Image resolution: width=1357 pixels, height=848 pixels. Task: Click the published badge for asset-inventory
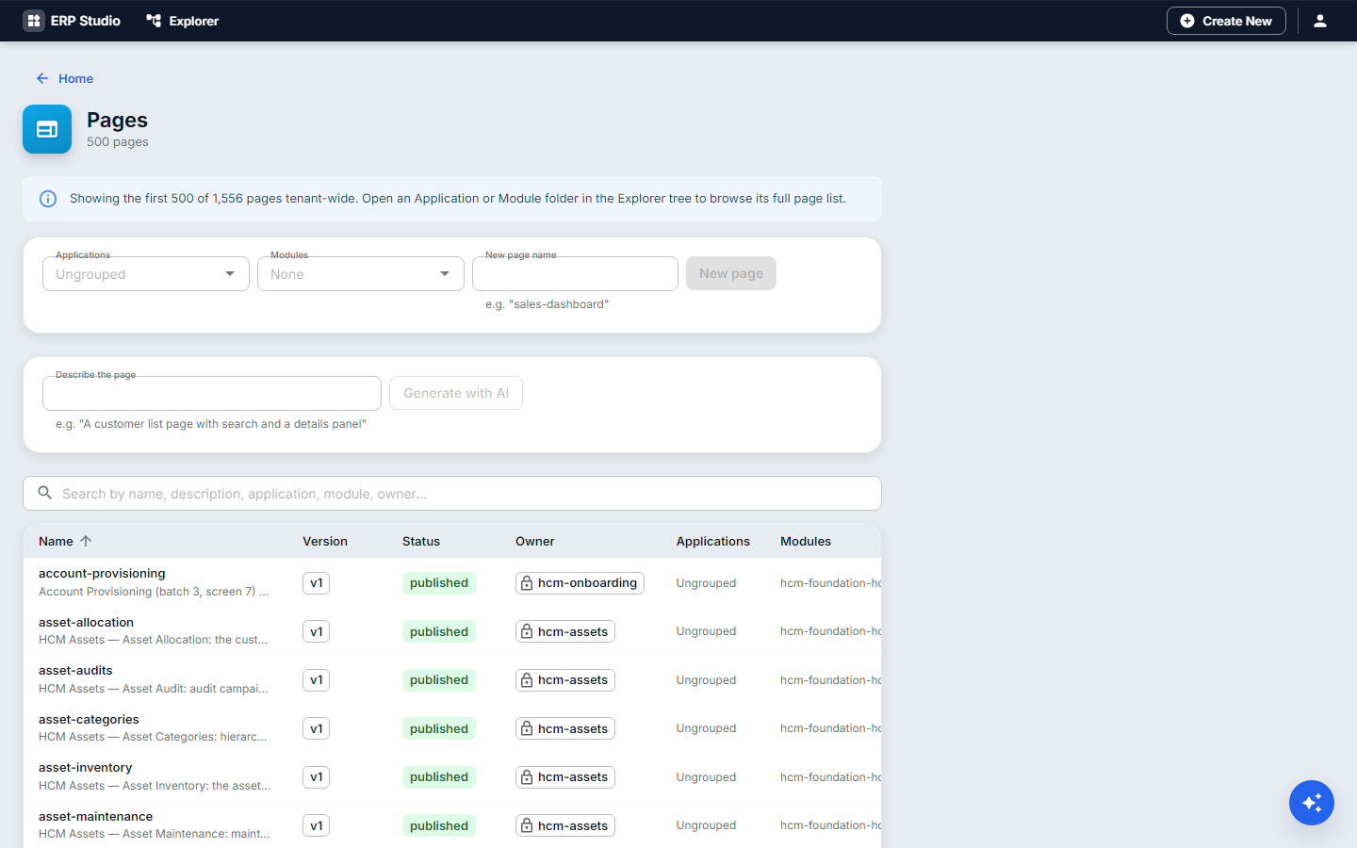click(x=439, y=777)
